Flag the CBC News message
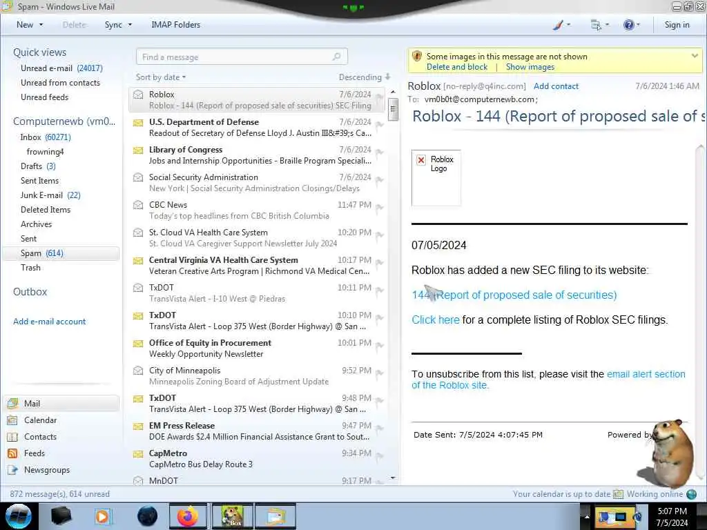 click(380, 208)
